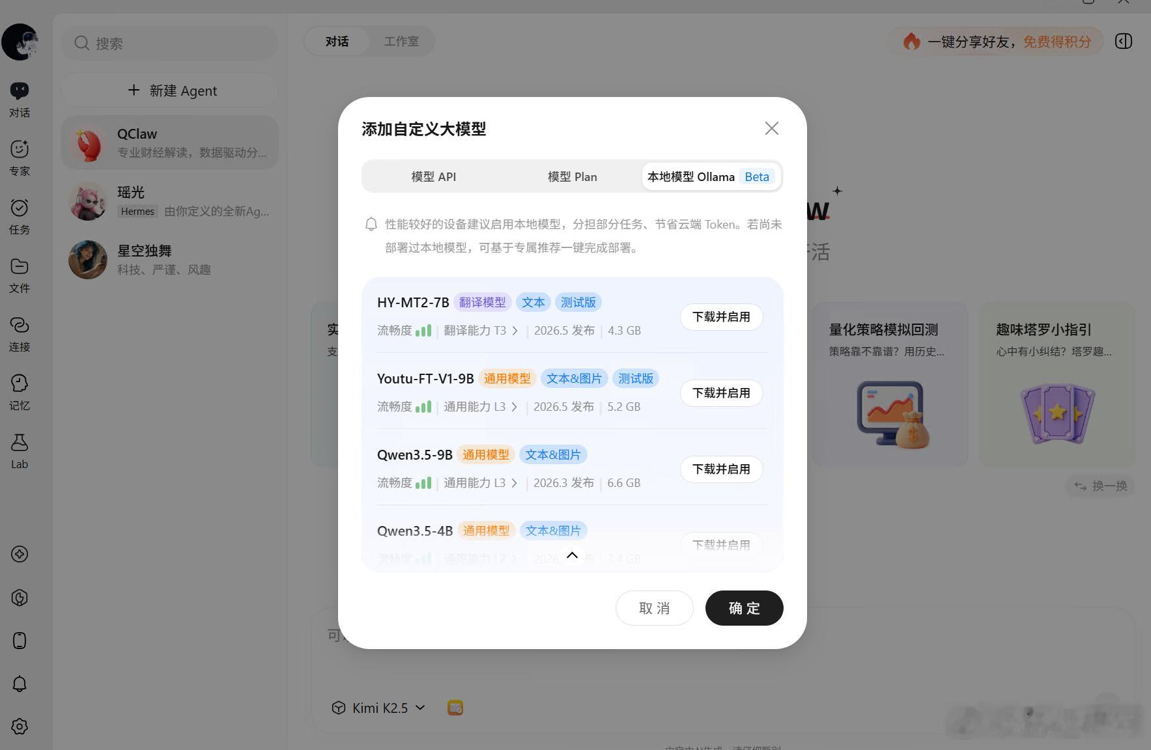The image size is (1151, 750).
Task: Open the 趣味塔罗小指引 card
Action: point(1057,384)
